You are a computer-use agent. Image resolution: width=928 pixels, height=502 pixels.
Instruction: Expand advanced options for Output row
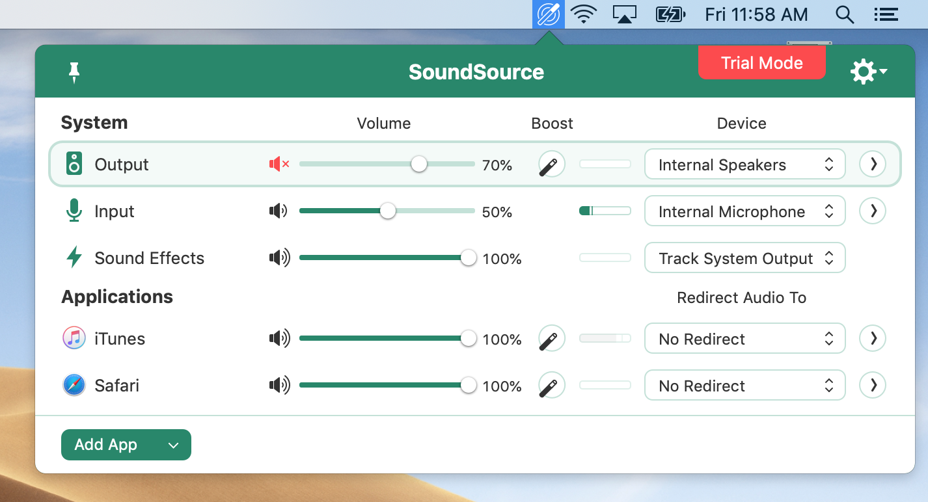click(873, 164)
